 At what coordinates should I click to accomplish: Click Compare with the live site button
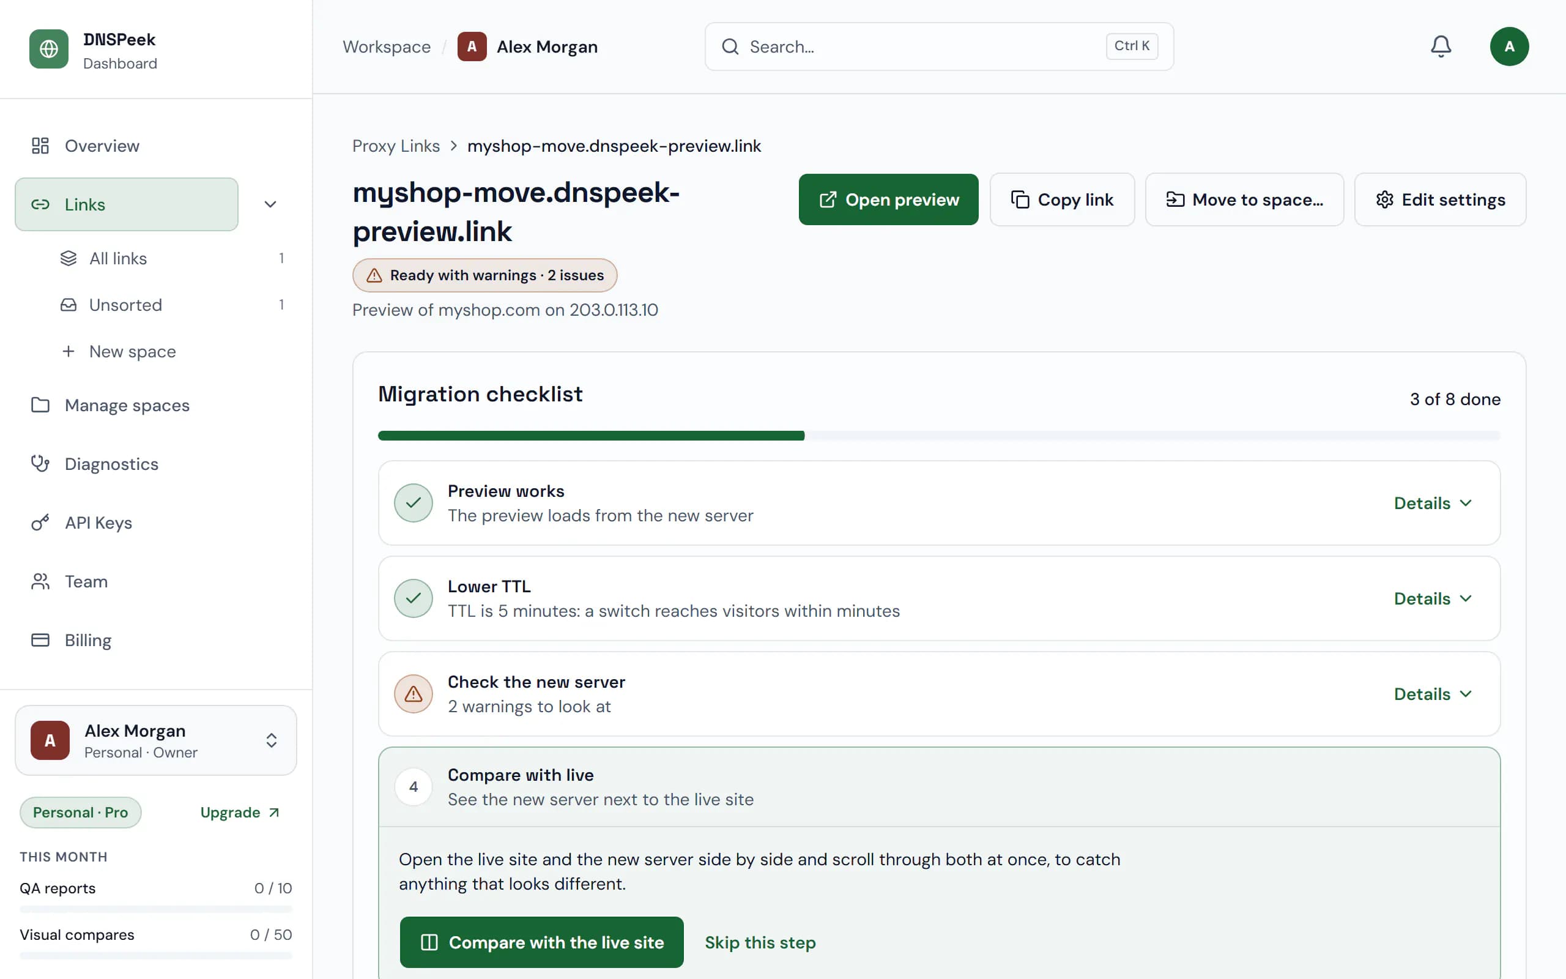pyautogui.click(x=541, y=942)
